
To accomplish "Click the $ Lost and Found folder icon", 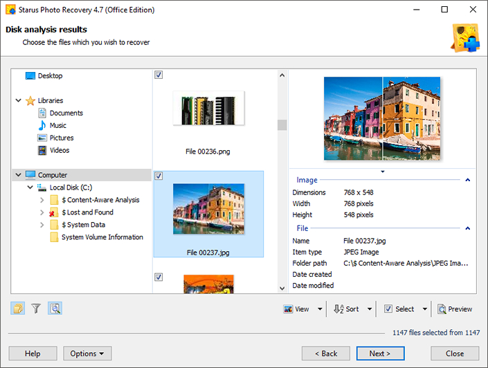I will pos(53,212).
